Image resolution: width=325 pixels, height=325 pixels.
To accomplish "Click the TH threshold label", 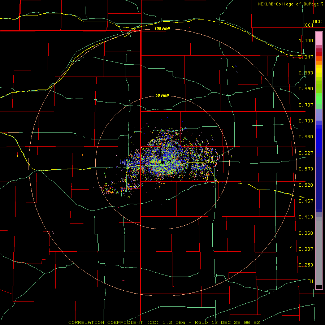I will 310,281.
